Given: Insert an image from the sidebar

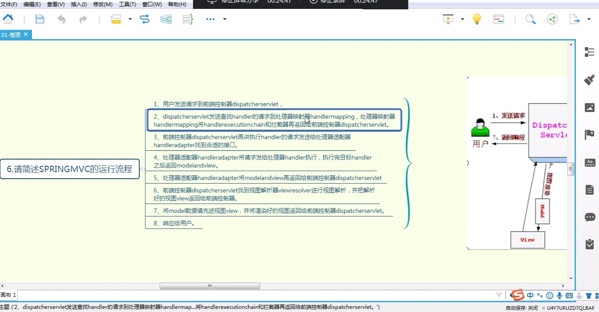Looking at the screenshot, I should point(589,107).
